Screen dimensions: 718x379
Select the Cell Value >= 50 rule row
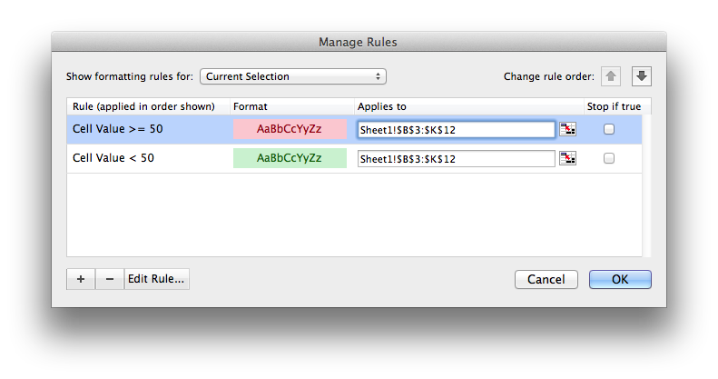point(354,129)
